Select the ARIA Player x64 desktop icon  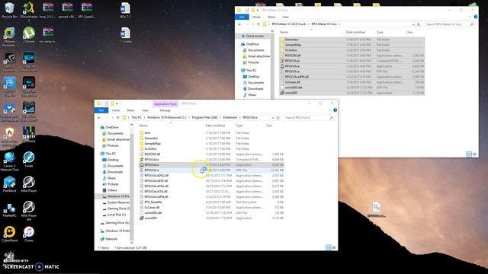(29, 211)
